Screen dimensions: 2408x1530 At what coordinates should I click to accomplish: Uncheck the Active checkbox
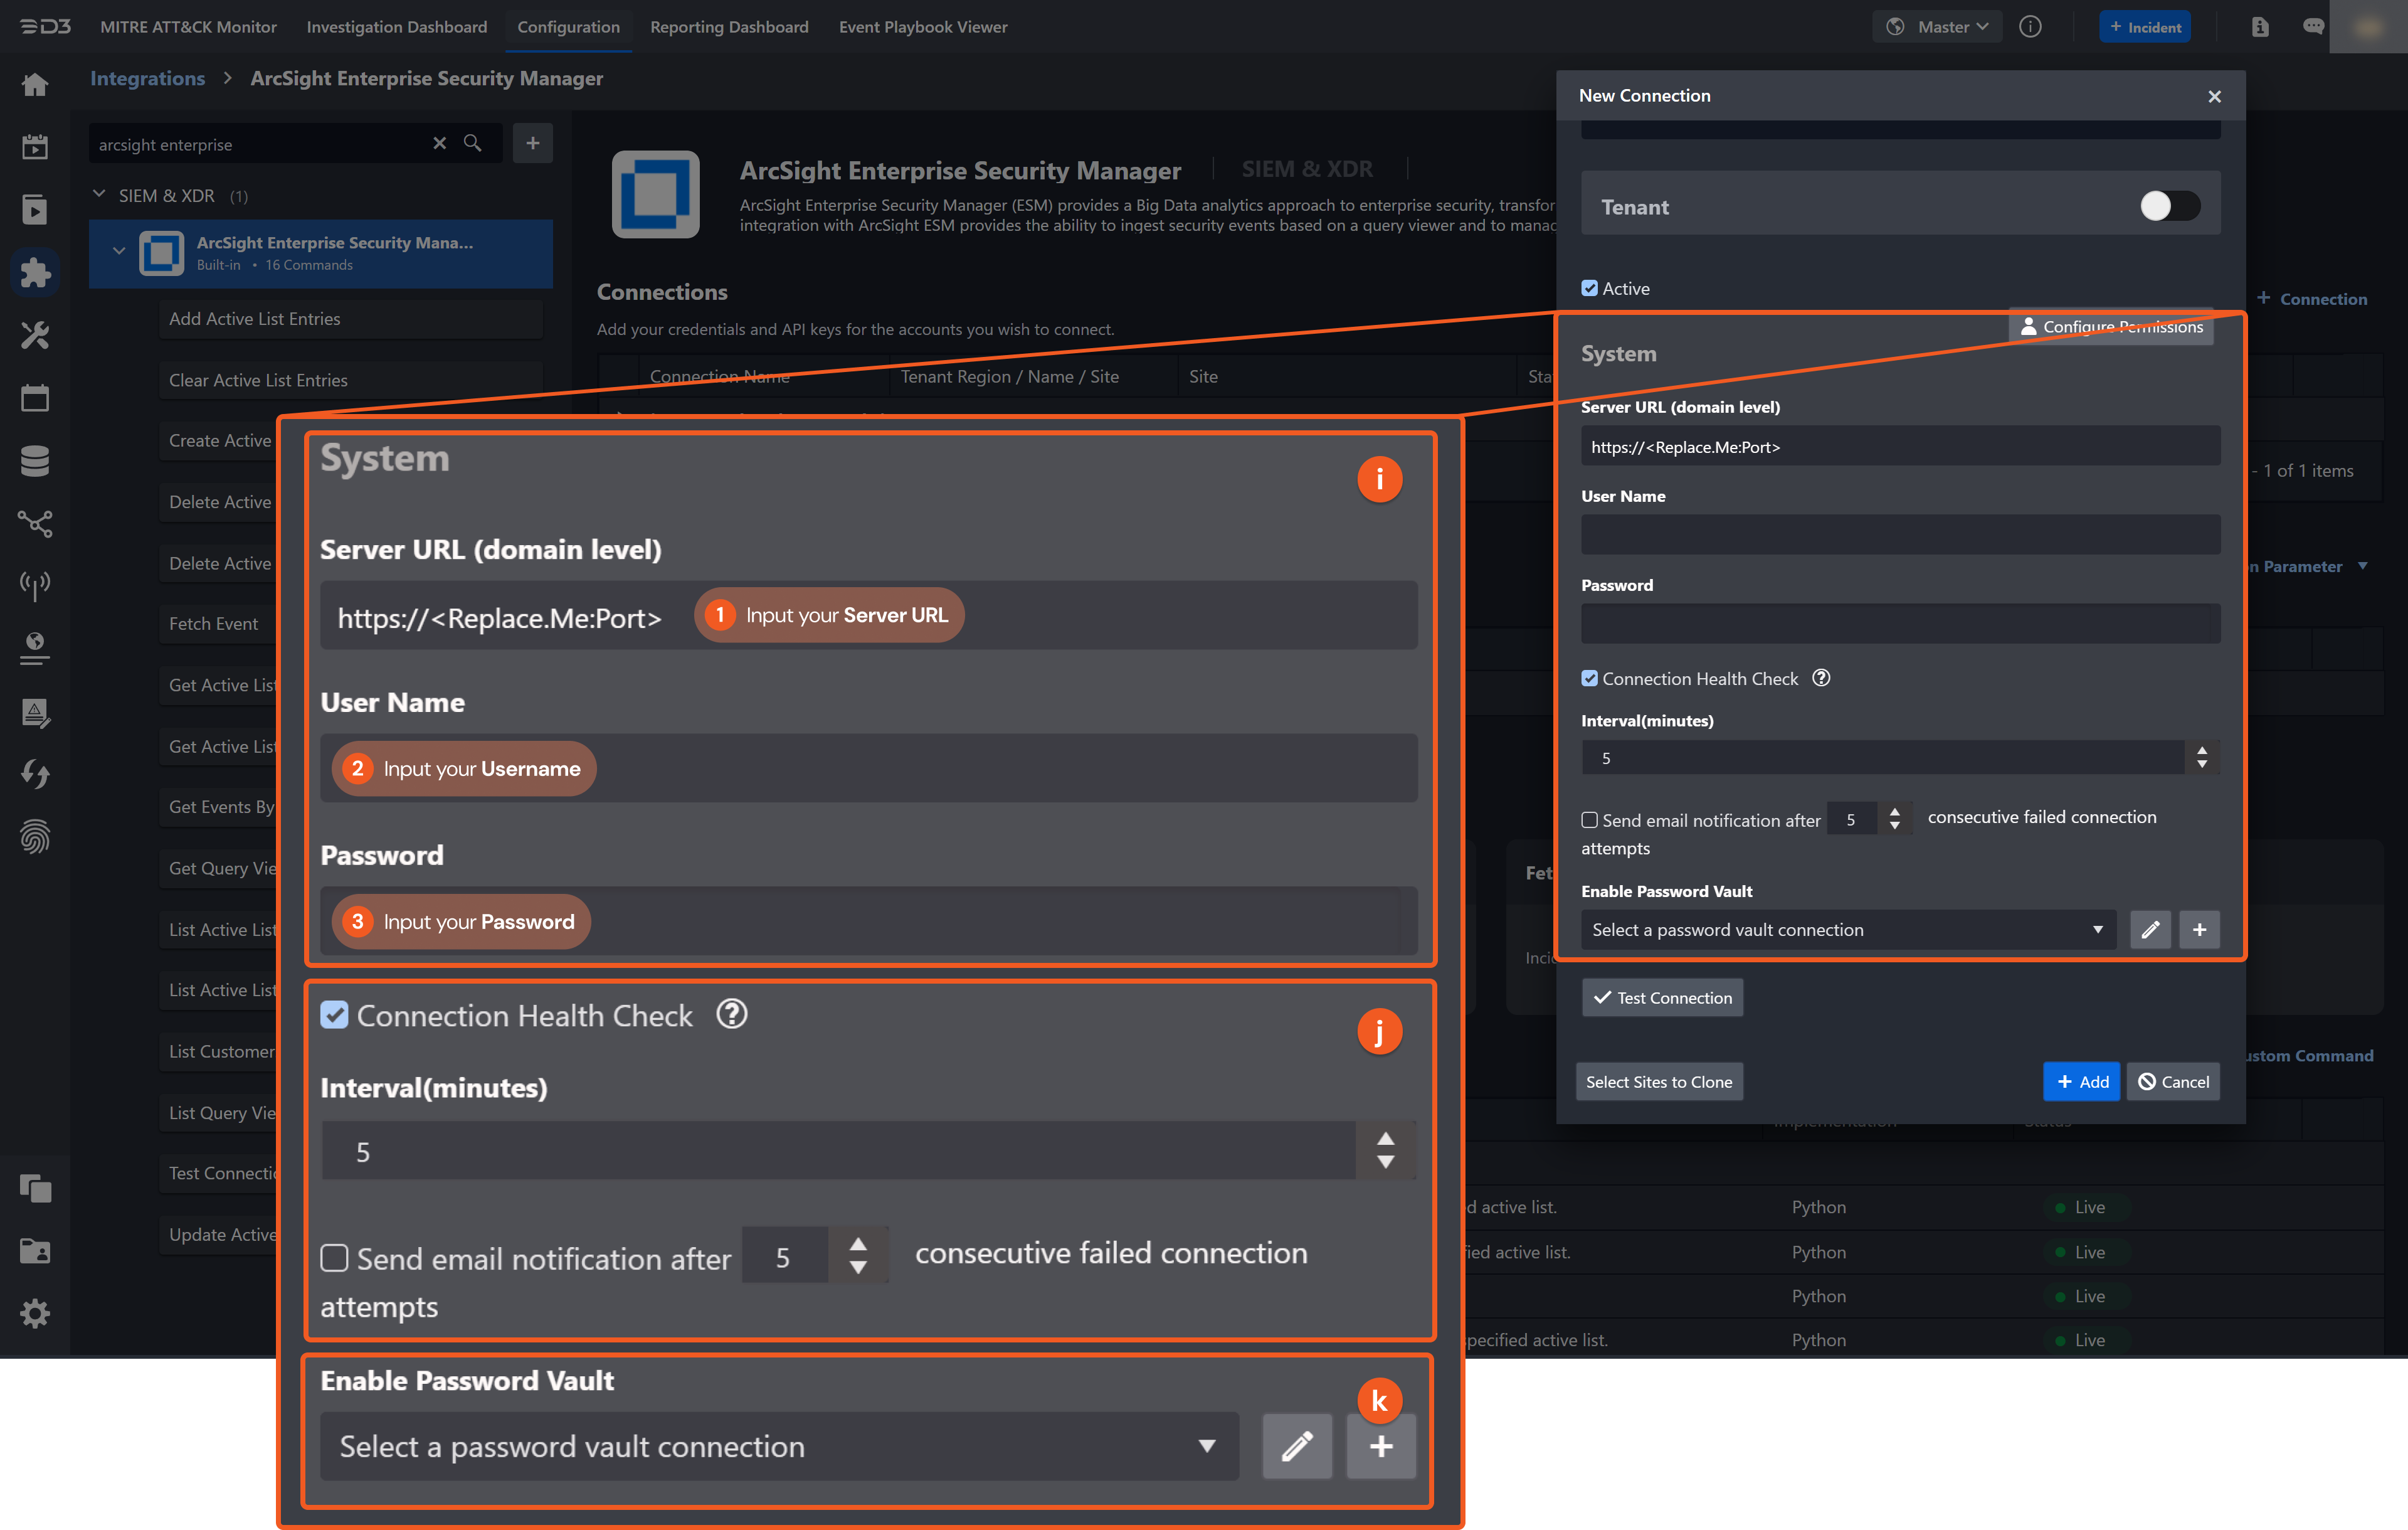tap(1589, 288)
